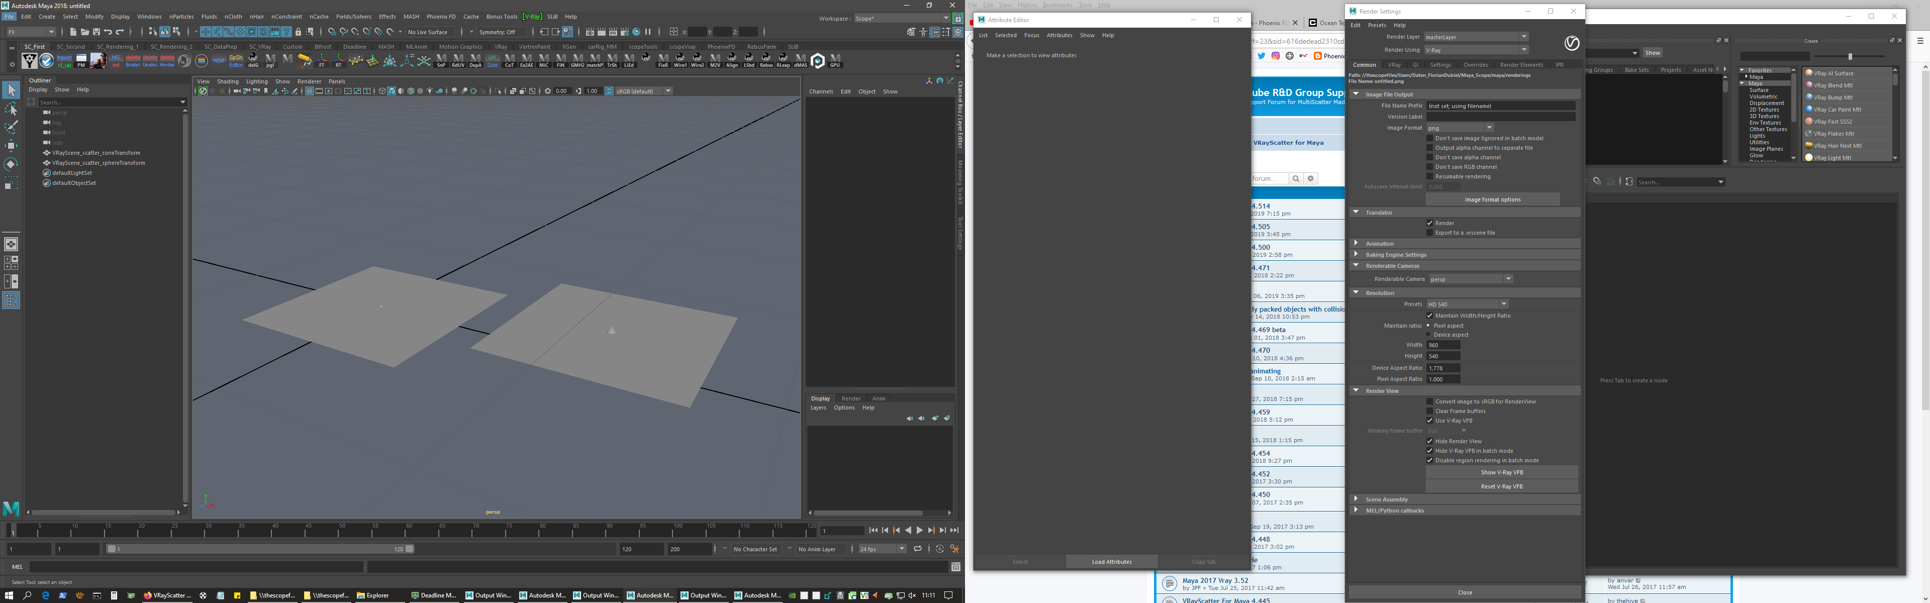Switch to the SC_VRay shelf tab
This screenshot has height=603, width=1930.
point(260,46)
